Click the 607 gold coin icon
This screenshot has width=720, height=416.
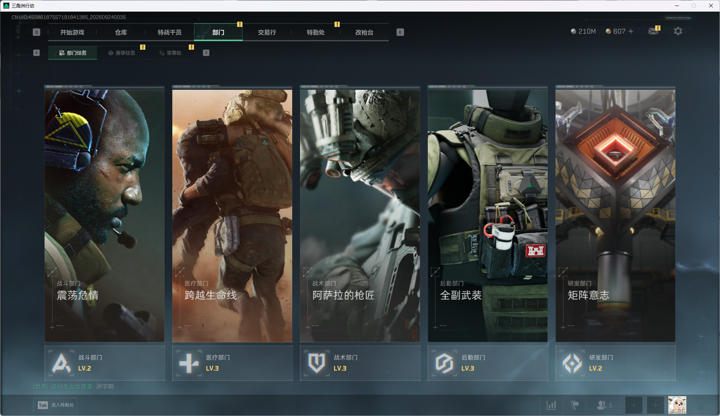pos(608,31)
